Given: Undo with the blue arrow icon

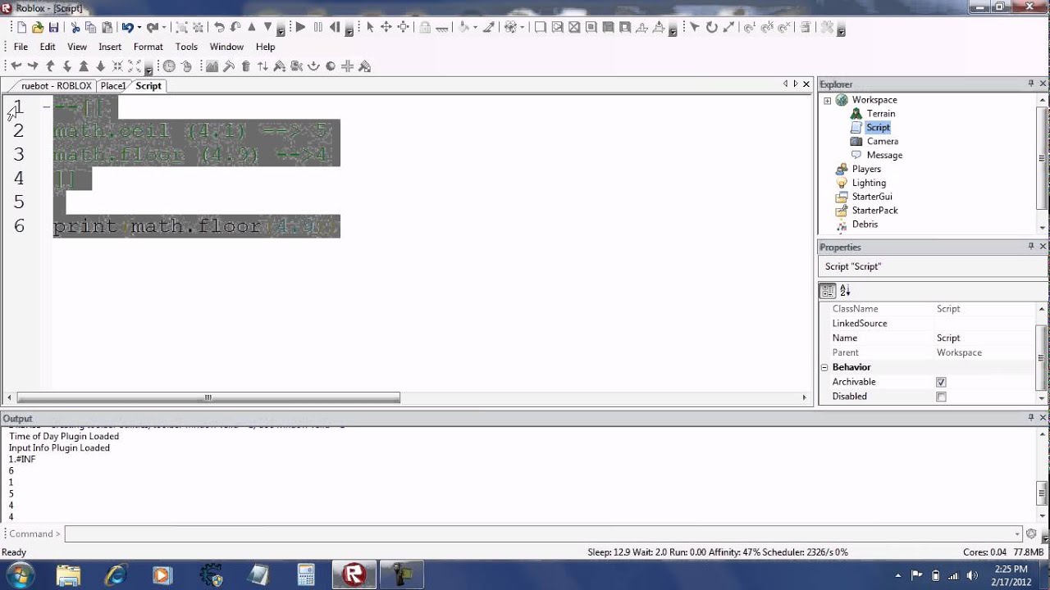Looking at the screenshot, I should point(127,27).
